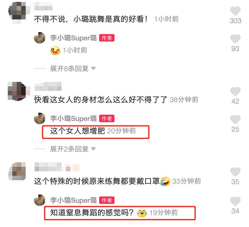Select the comment about 窒息舞蹈

tap(92, 213)
